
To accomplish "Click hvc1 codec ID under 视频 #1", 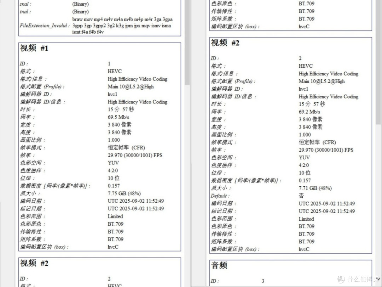I will pos(112,94).
